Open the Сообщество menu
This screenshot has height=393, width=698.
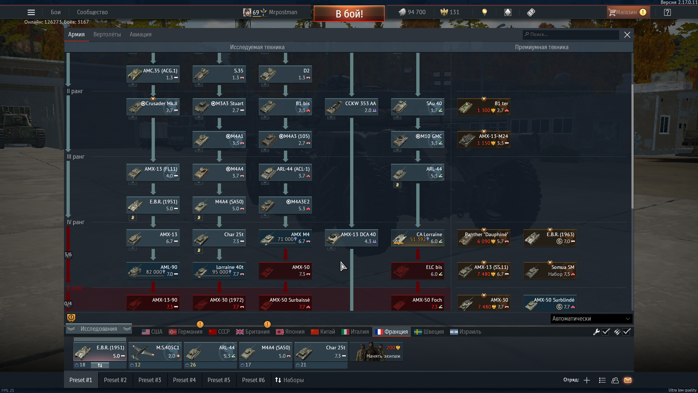point(92,12)
